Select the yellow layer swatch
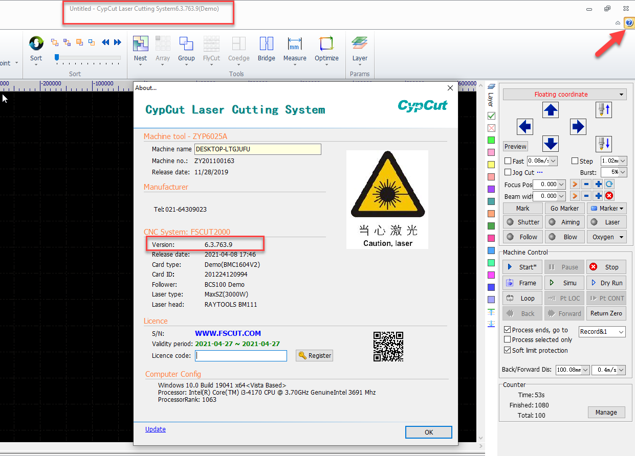Viewport: 635px width, 456px height. 491,165
